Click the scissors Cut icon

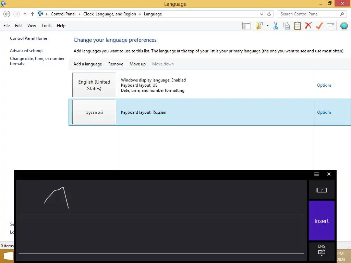(276, 26)
